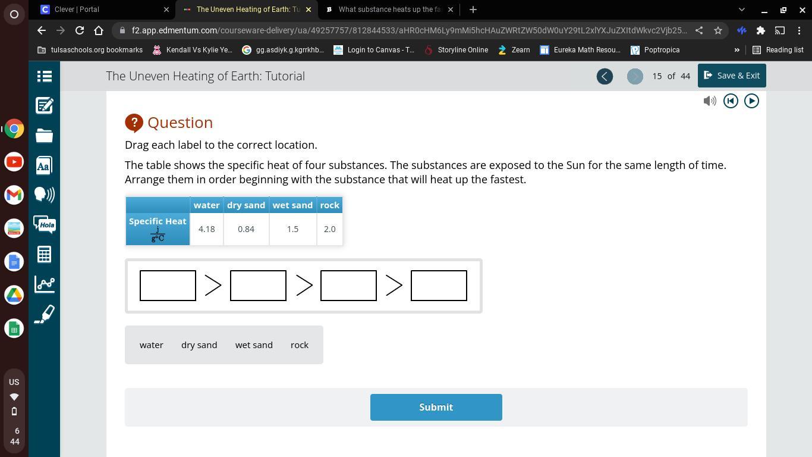Select the rock label
The width and height of the screenshot is (812, 457).
300,345
